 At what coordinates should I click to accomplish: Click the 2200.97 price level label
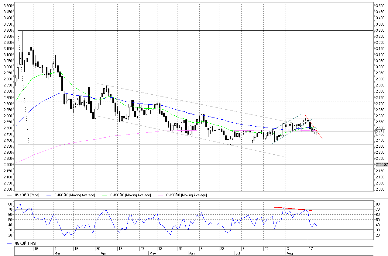click(382, 165)
